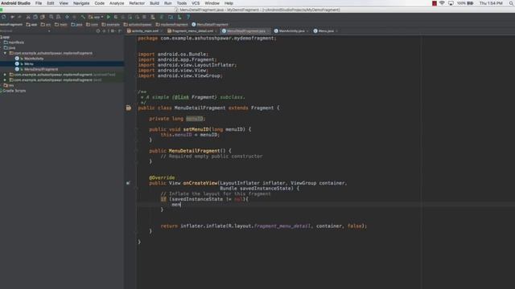Select the java folder in project tree
515x289 pixels.
(10, 48)
